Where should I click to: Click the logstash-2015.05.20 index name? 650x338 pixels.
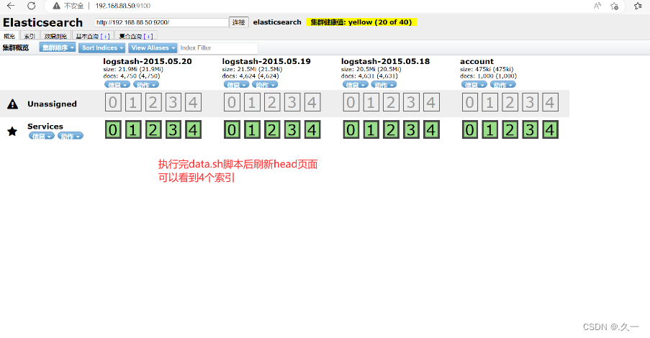point(148,61)
